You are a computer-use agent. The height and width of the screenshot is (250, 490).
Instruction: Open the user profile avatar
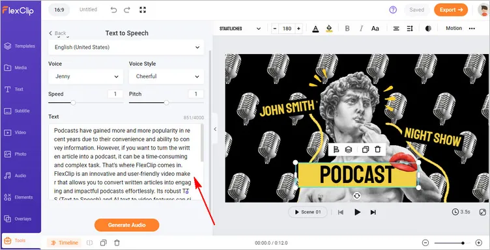point(483,10)
